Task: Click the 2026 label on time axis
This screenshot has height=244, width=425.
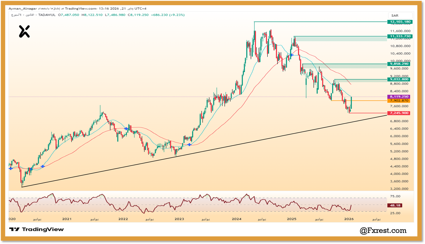Action: tap(349, 219)
